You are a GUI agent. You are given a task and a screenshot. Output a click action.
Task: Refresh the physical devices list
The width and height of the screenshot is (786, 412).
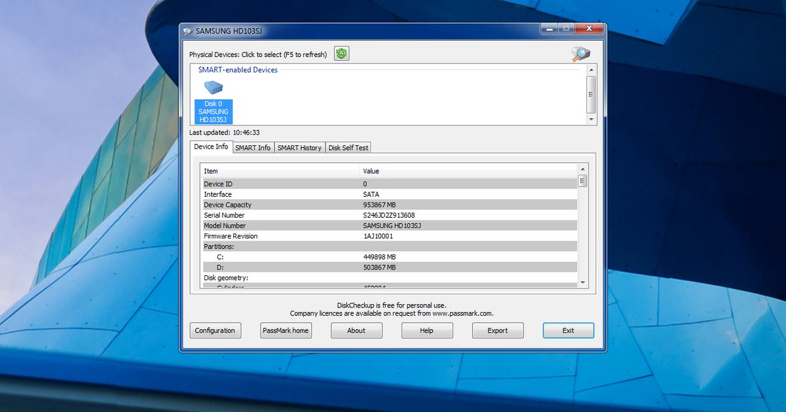click(340, 53)
